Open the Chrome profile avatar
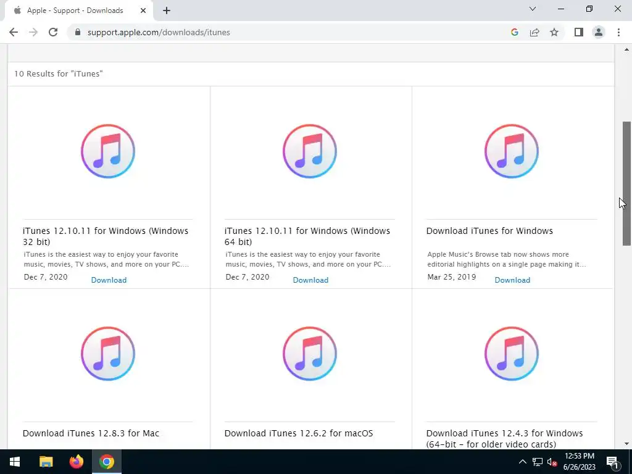Screen dimensions: 632x474 599,32
